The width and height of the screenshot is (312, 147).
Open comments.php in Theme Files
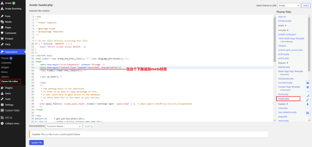tap(285, 83)
